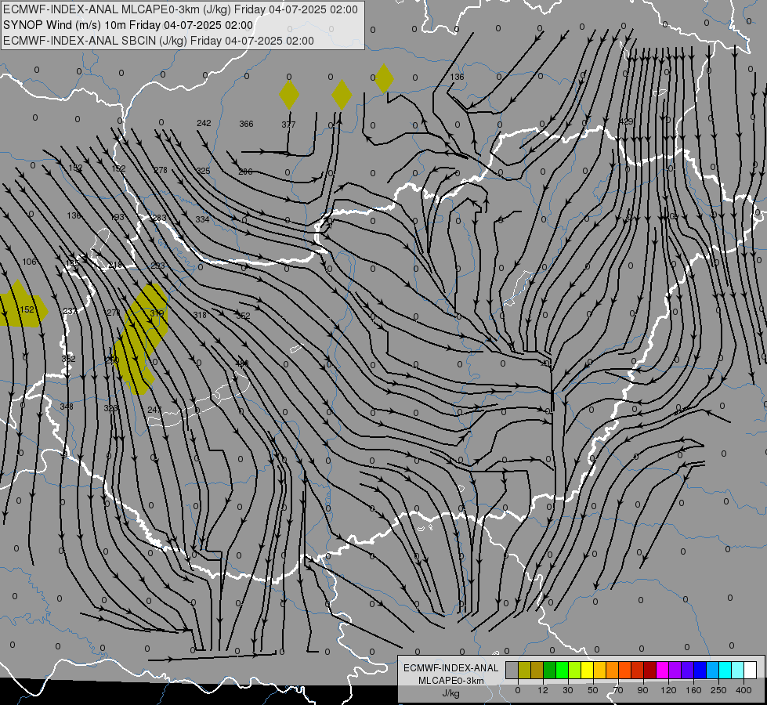Image resolution: width=767 pixels, height=705 pixels.
Task: Click the olive shaded area containing 319
Action: point(140,338)
